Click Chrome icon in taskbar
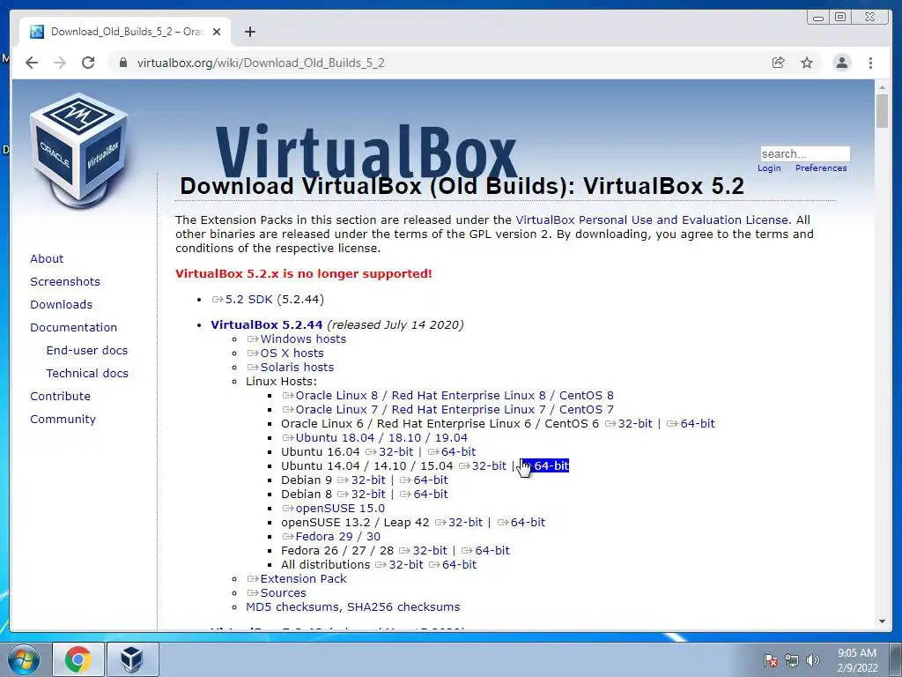Viewport: 902px width, 677px height. pos(78,659)
